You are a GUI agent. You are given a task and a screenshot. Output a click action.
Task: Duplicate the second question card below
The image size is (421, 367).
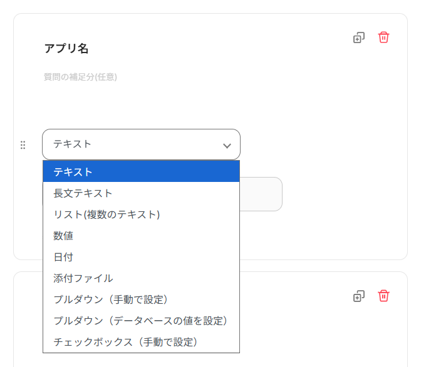(358, 296)
